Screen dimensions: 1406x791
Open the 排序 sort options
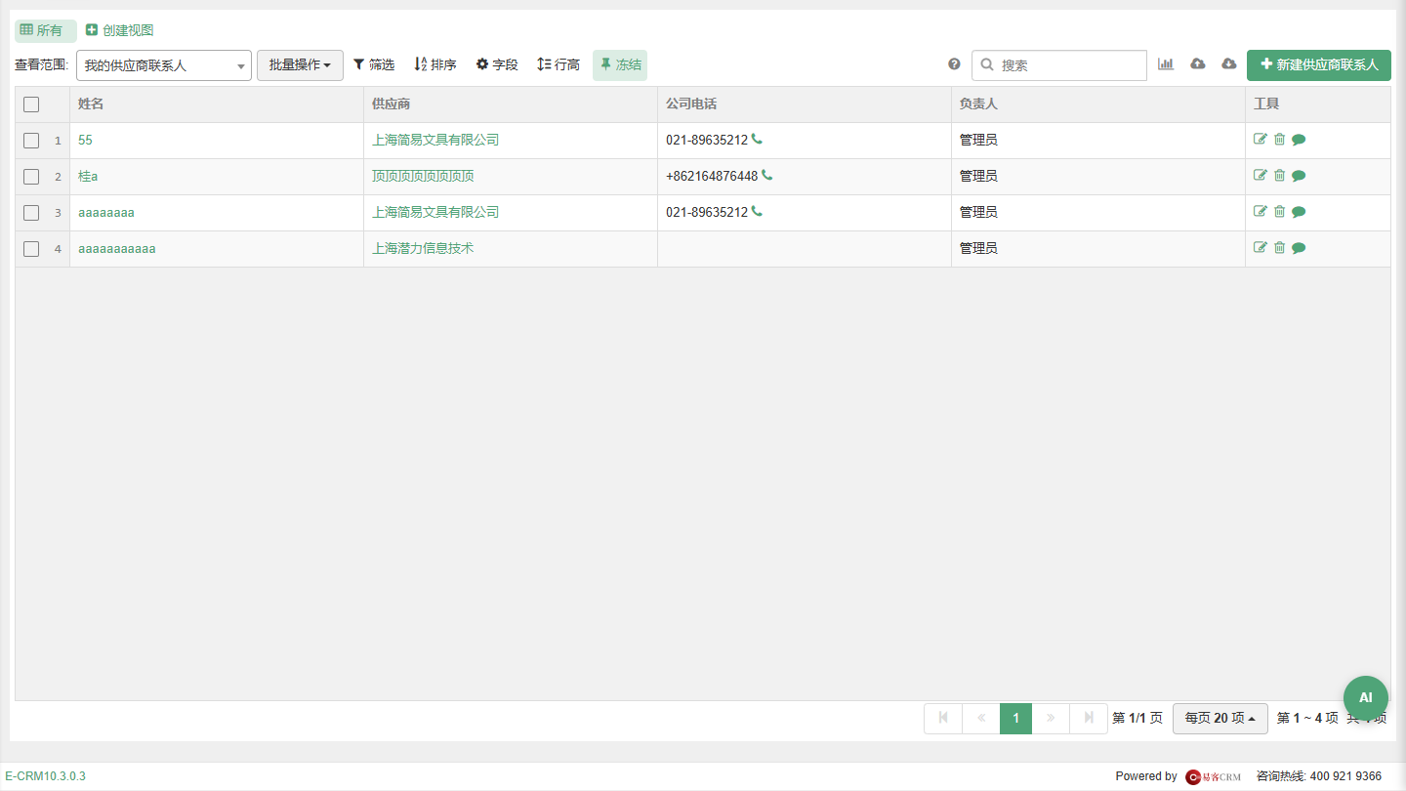[x=435, y=64]
